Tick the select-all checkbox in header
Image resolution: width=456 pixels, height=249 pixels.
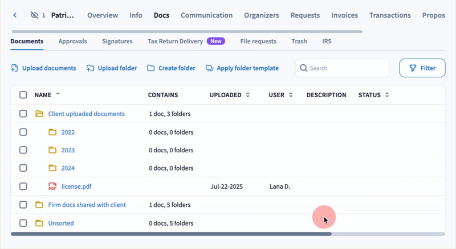pos(23,95)
